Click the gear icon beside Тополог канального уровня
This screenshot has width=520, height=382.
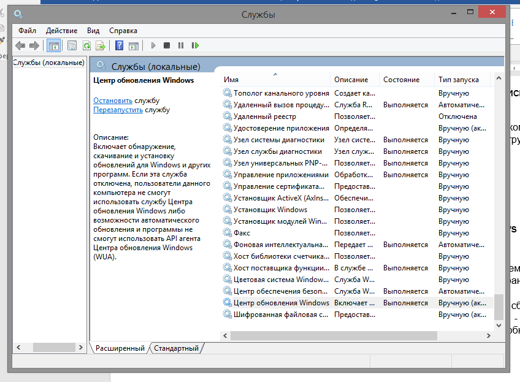tap(227, 93)
